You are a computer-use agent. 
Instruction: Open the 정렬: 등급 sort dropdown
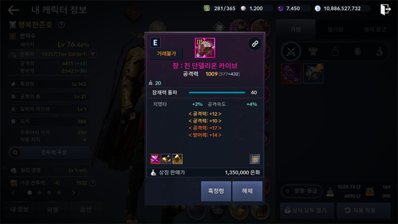pos(302,191)
